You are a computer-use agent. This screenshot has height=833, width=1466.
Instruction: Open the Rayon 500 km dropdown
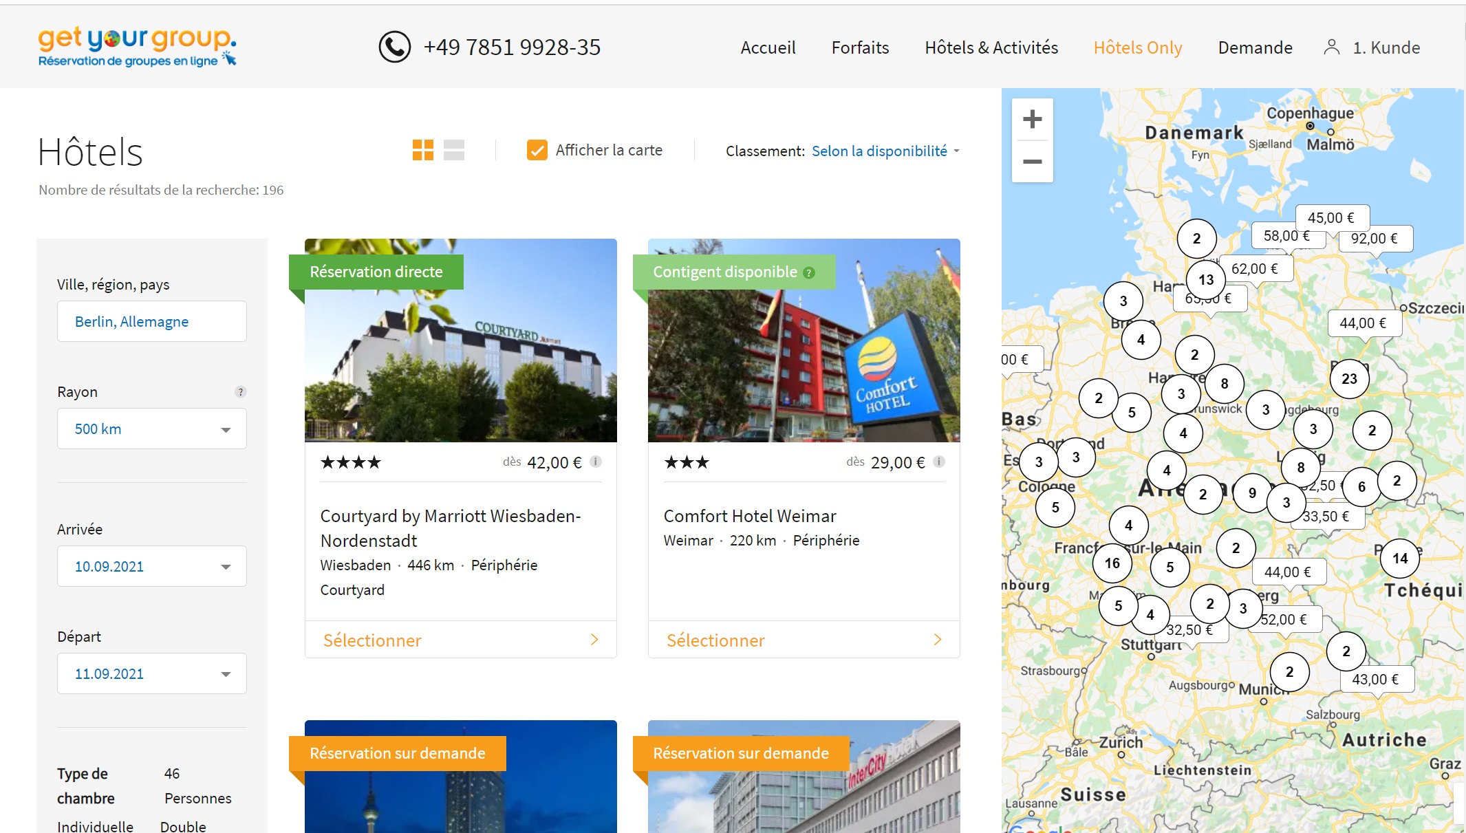click(x=152, y=429)
